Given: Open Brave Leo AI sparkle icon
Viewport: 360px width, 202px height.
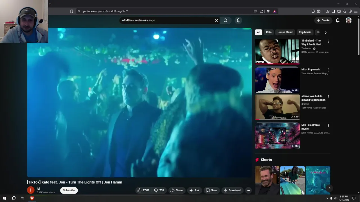Looking at the screenshot, I should pos(345,11).
